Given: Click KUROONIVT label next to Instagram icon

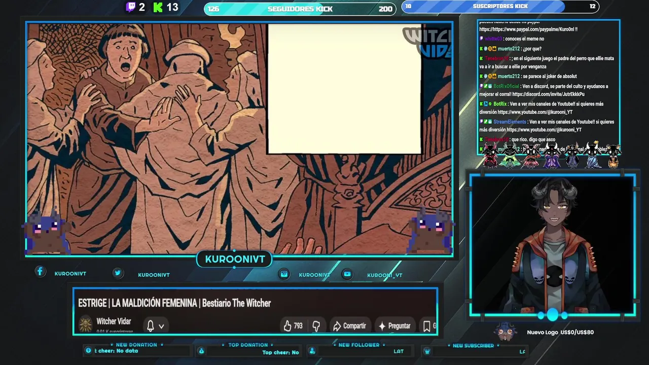Looking at the screenshot, I should [x=314, y=275].
